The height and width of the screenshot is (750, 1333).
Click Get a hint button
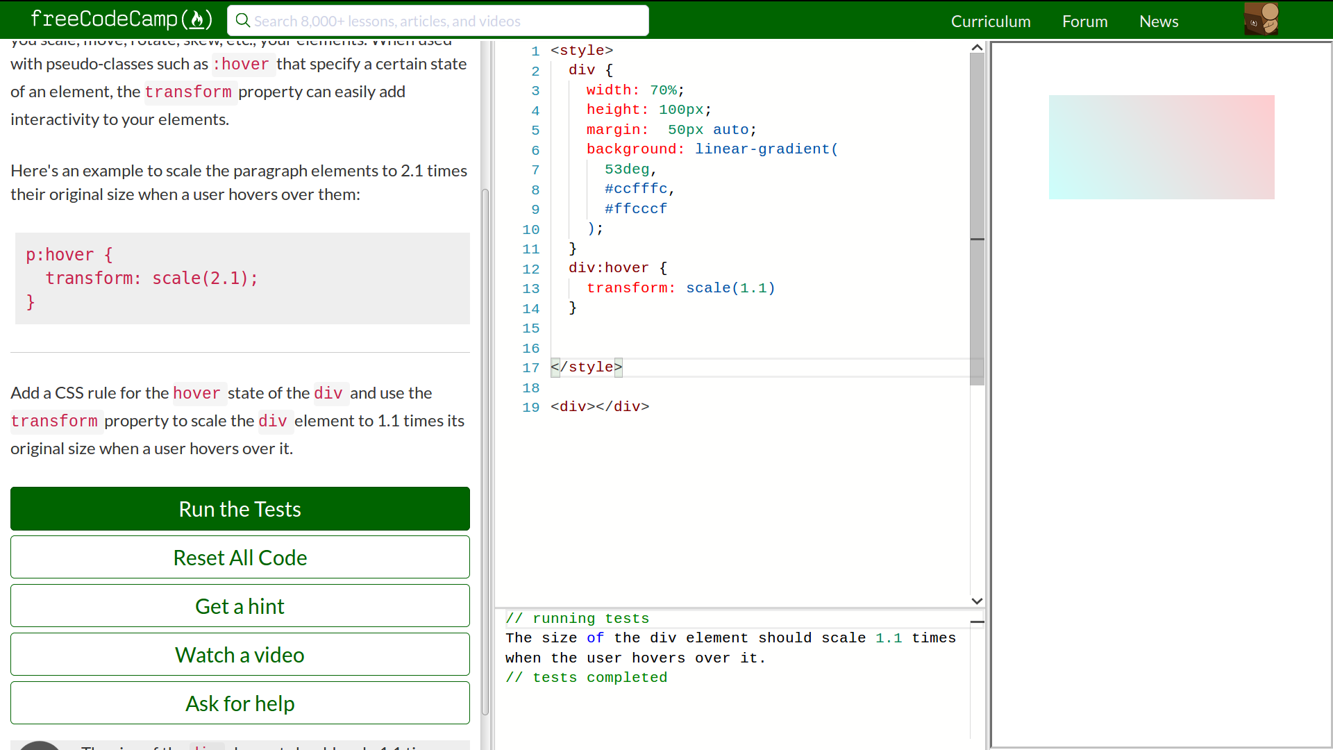pyautogui.click(x=240, y=606)
